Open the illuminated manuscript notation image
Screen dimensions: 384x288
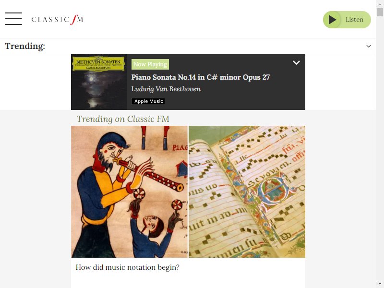click(x=247, y=192)
